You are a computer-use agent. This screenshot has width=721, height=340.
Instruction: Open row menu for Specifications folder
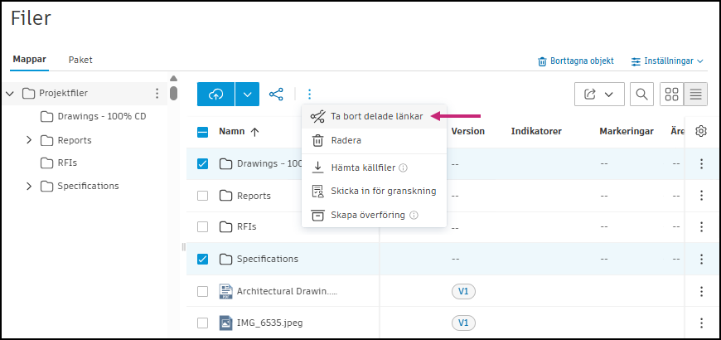pyautogui.click(x=702, y=259)
